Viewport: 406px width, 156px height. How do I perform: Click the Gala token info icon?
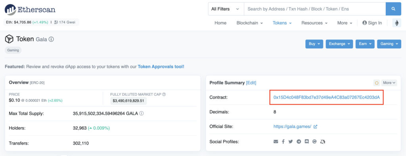point(51,39)
